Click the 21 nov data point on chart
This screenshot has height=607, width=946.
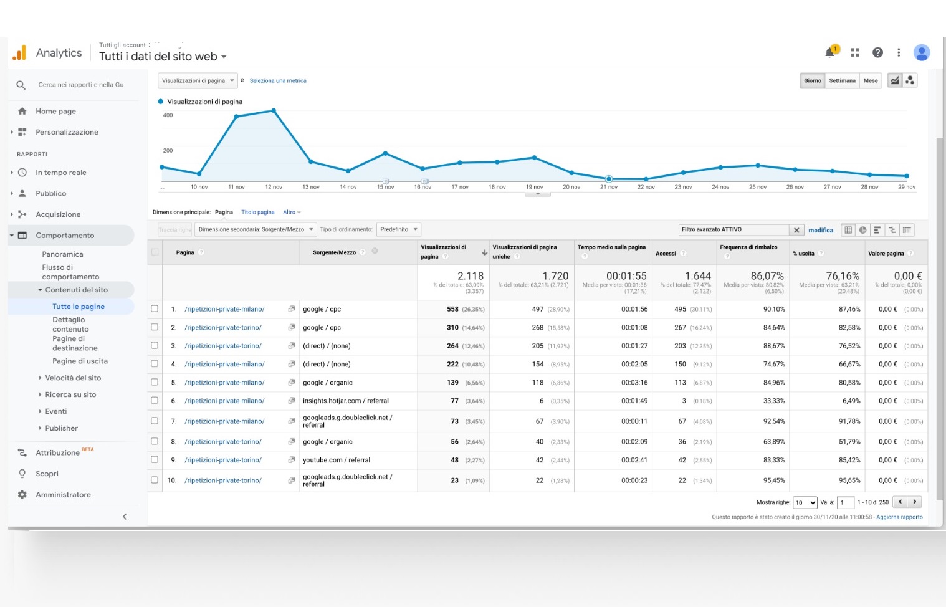click(x=609, y=179)
